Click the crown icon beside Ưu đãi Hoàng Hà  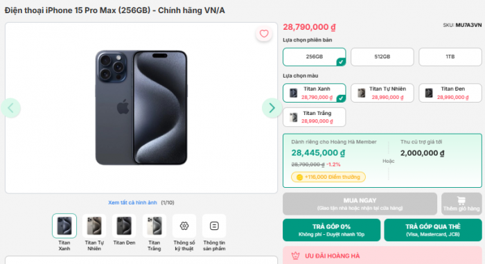tap(296, 256)
